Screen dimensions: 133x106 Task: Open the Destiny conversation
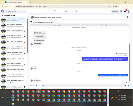(x=13, y=87)
